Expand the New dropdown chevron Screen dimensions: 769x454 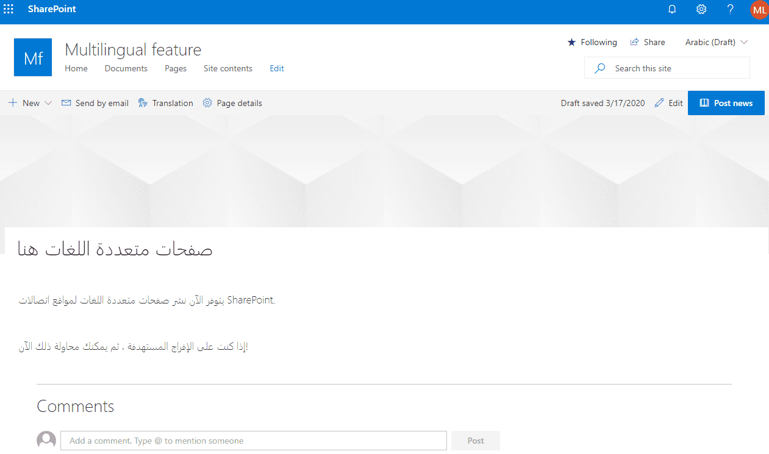[x=48, y=103]
